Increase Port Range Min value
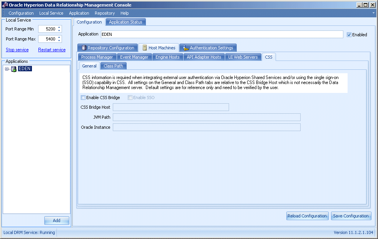Image resolution: width=378 pixels, height=239 pixels. click(59, 27)
